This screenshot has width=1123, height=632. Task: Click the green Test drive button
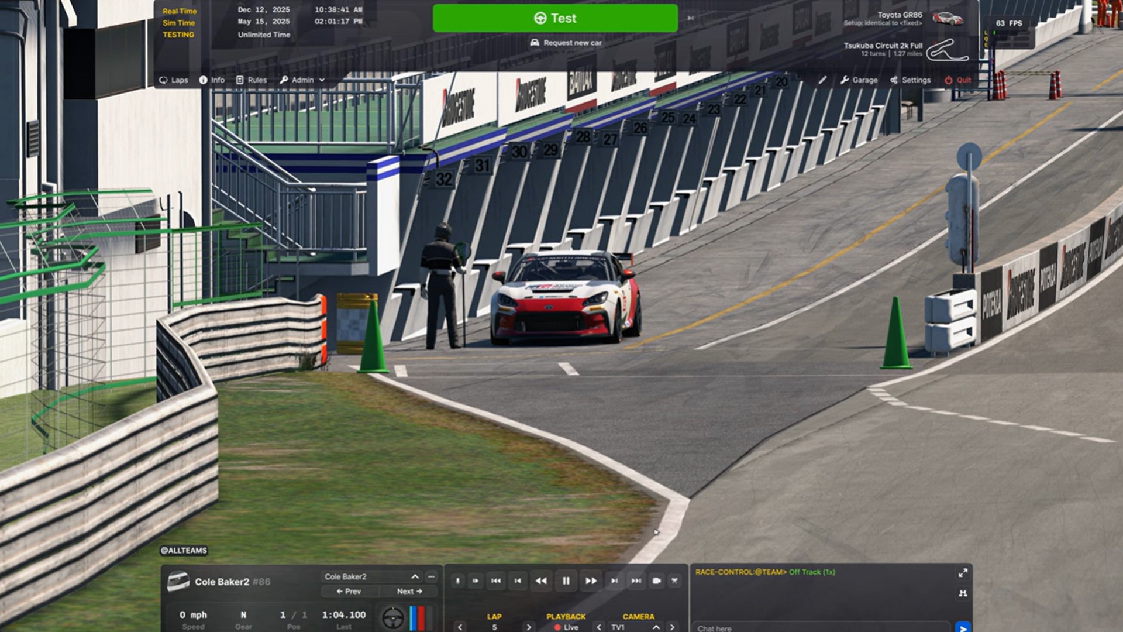click(555, 18)
